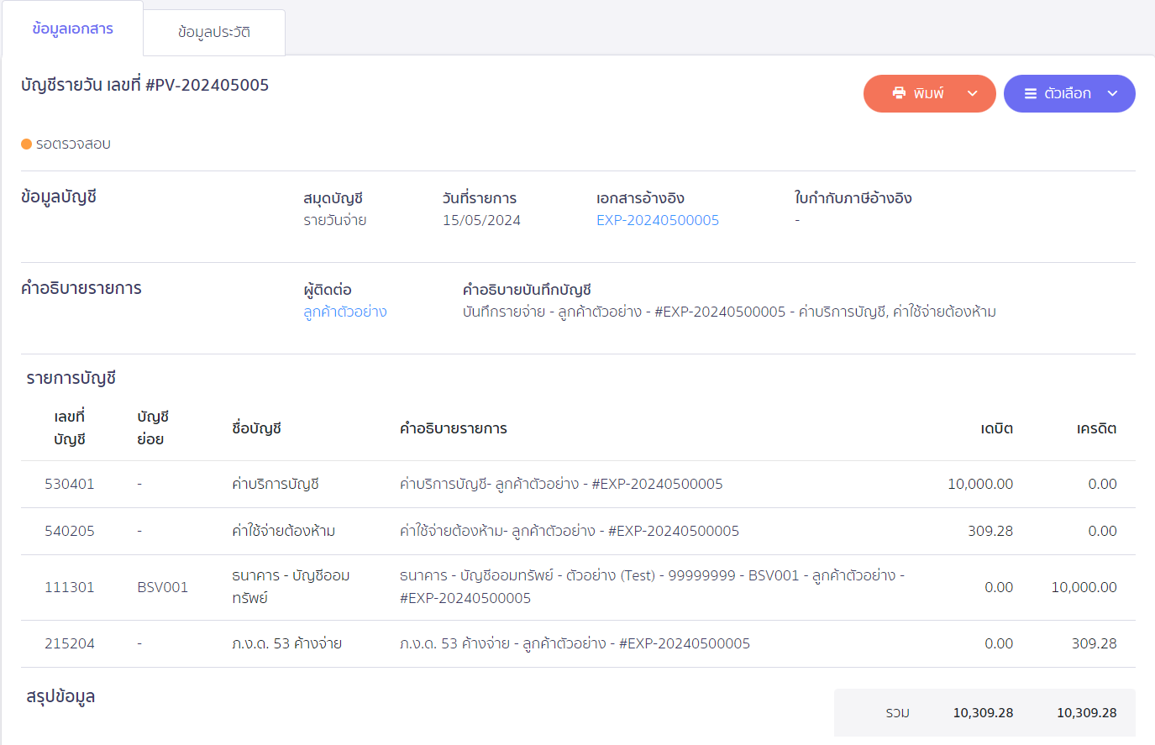Click the ตัวเลือก button label
1155x745 pixels.
[x=1068, y=93]
